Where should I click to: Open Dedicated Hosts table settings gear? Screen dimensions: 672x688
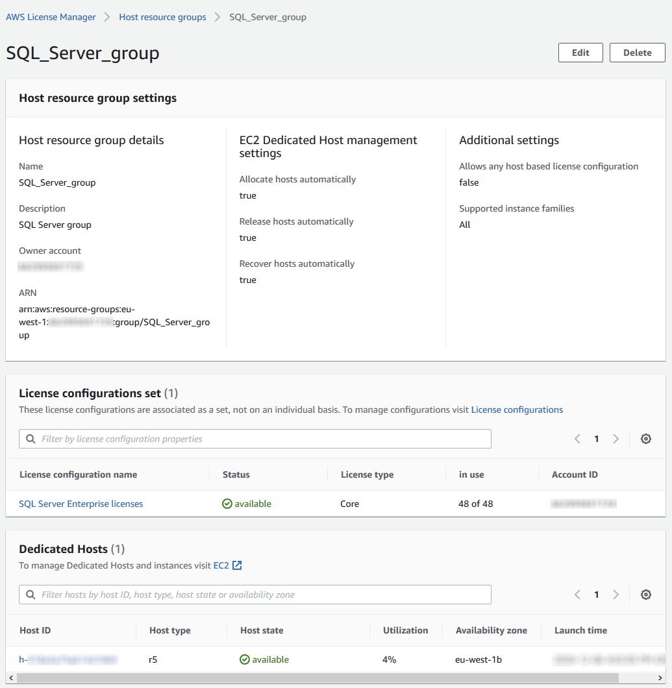645,595
